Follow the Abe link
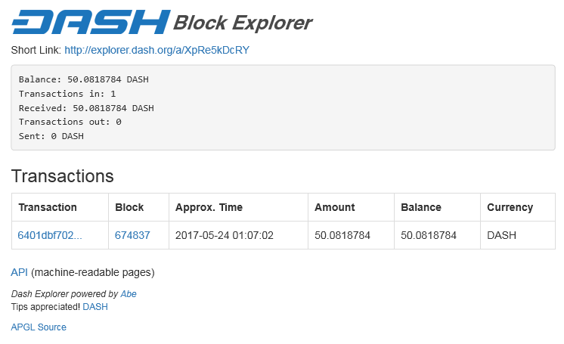 [129, 294]
